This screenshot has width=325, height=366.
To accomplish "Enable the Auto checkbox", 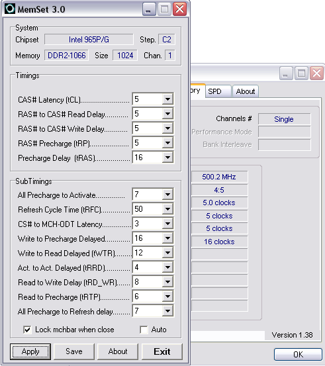I will [x=144, y=330].
